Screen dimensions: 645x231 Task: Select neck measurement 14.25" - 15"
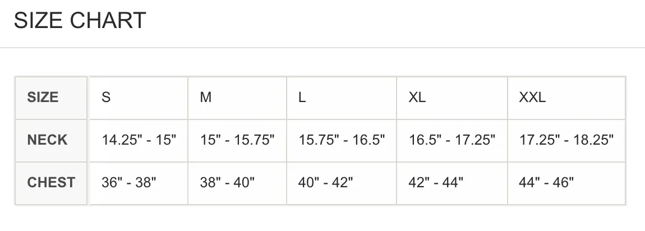click(139, 141)
